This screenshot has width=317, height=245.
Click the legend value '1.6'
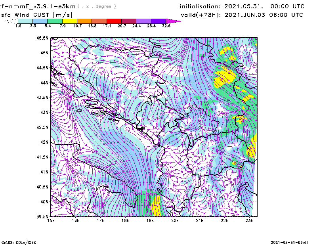point(18,26)
